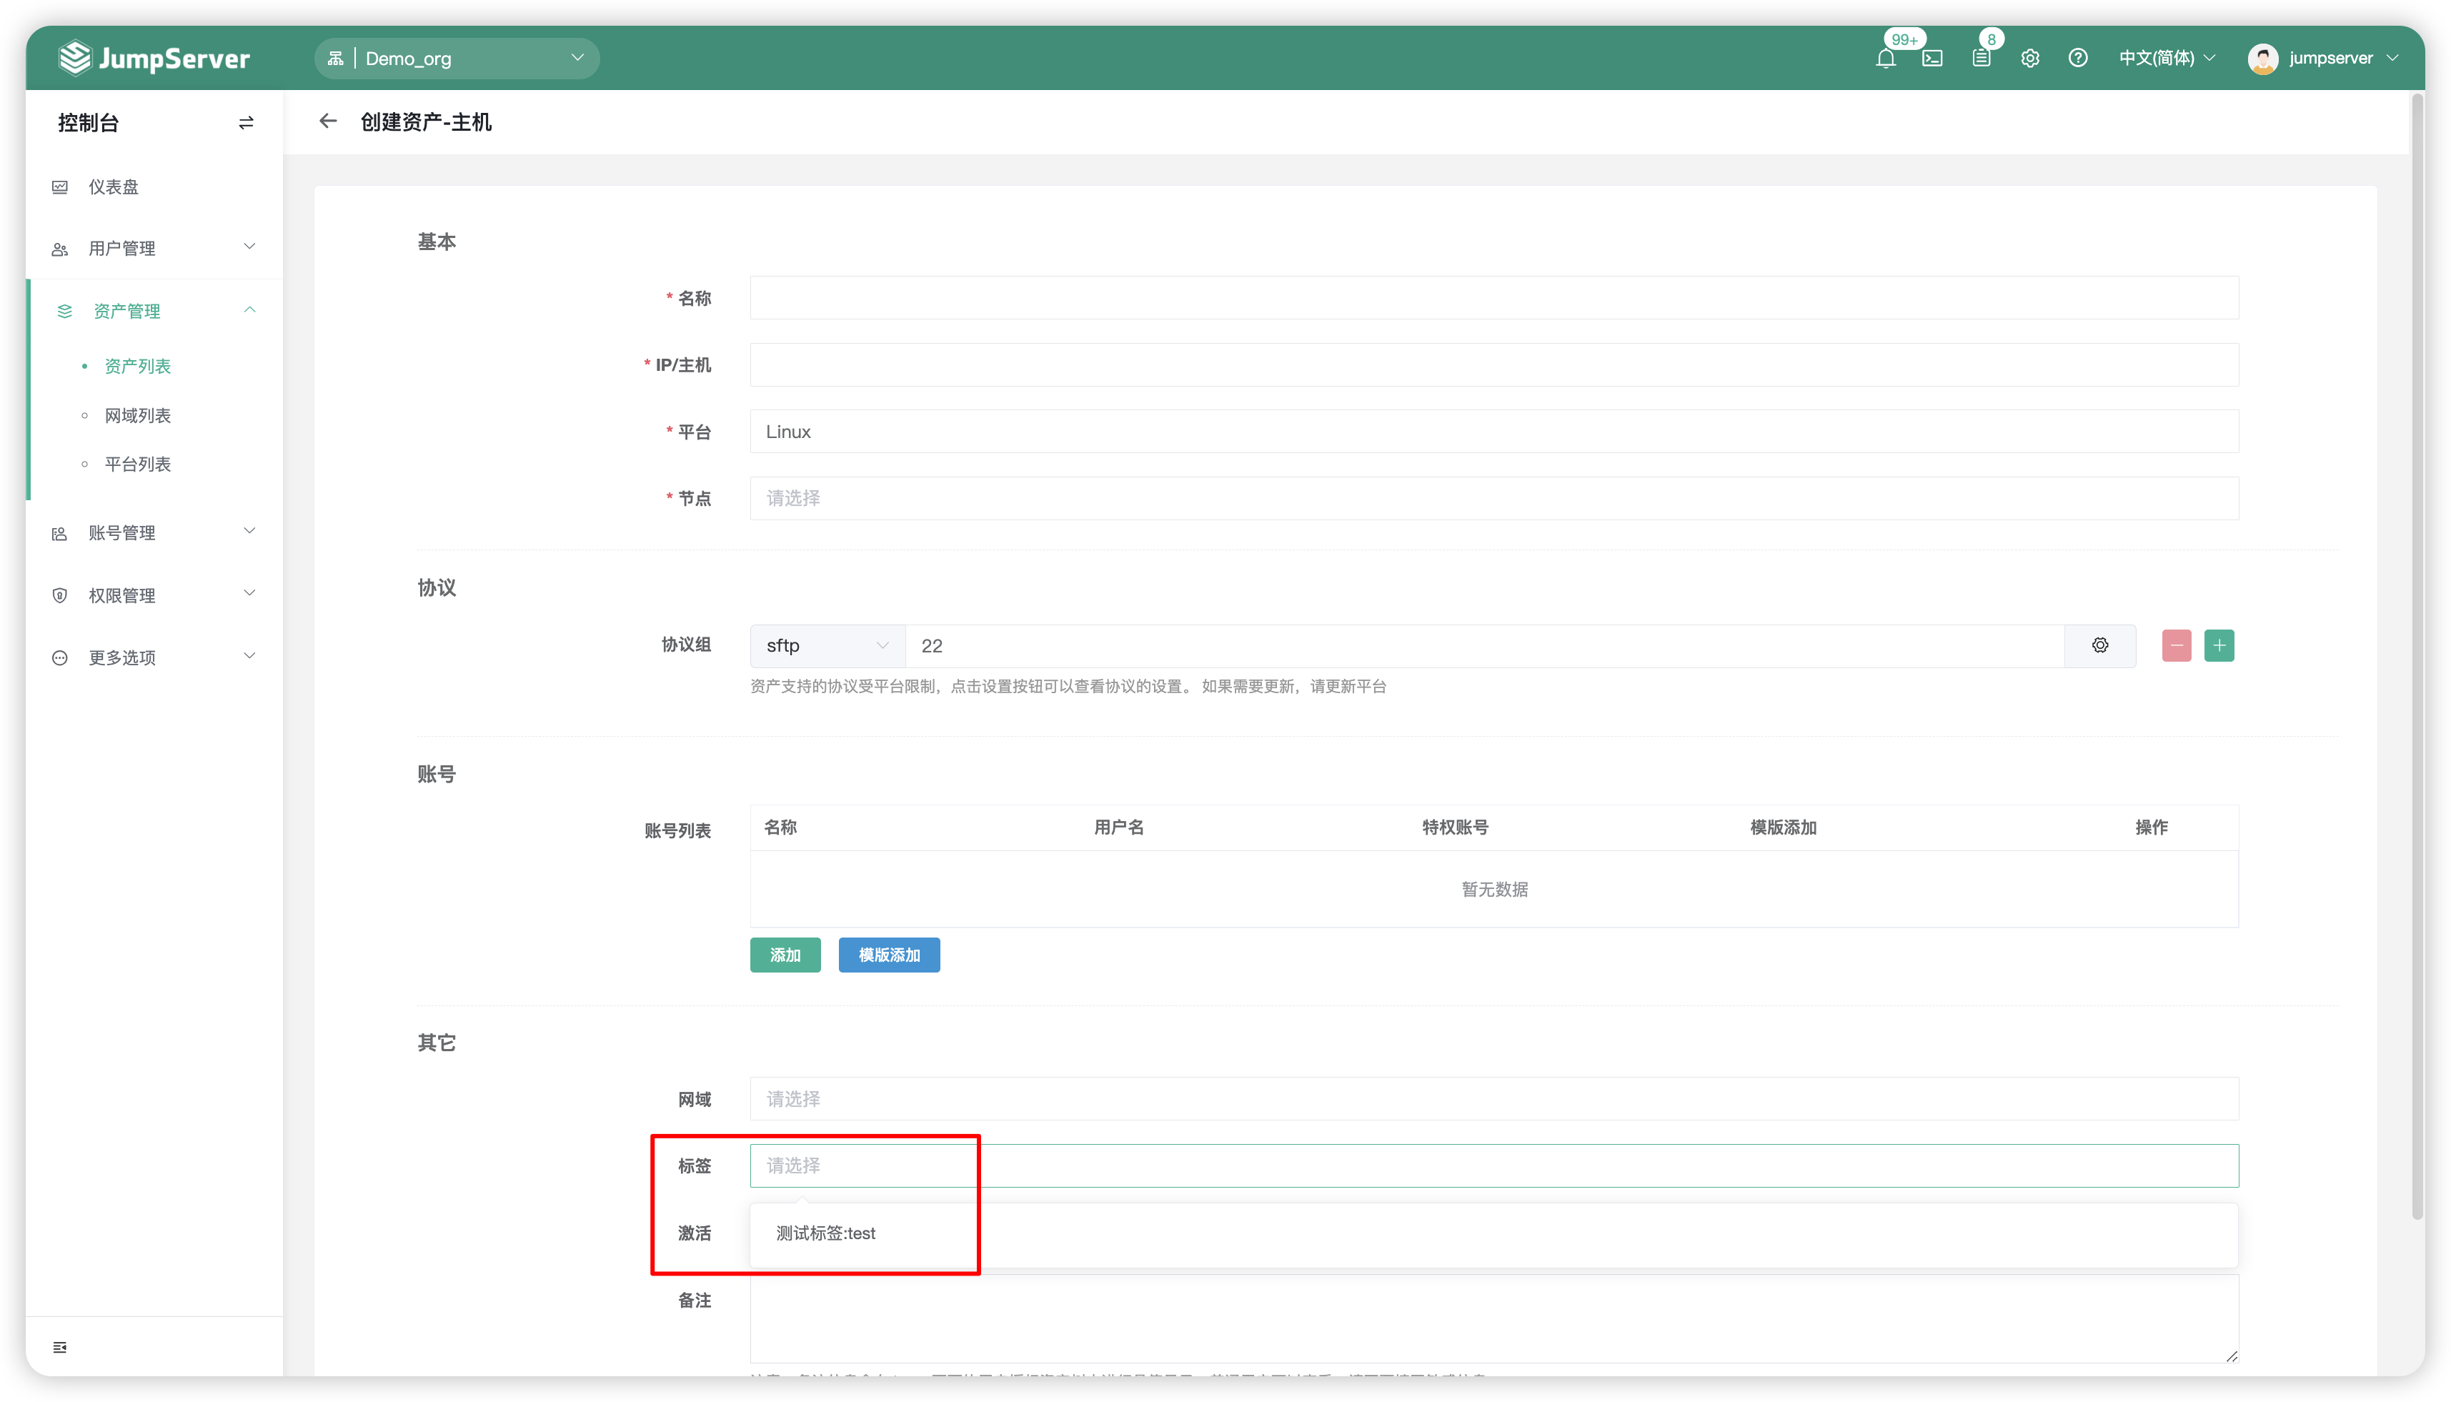Click the blue 模版添加 button

(888, 954)
